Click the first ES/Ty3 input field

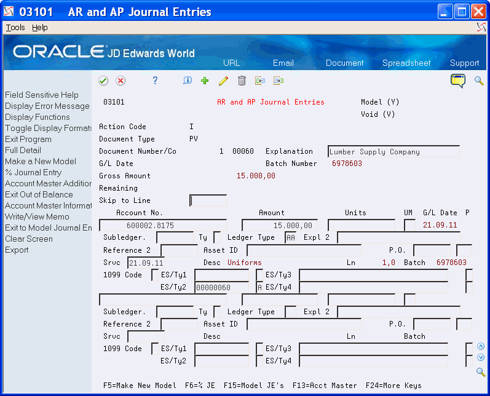(374, 275)
